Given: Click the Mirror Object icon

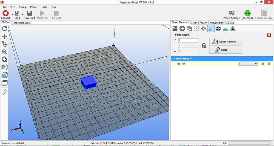Looking at the screenshot, I should coord(233,29).
